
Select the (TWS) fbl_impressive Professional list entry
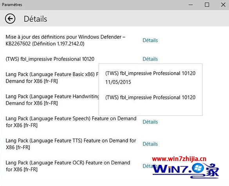(50, 59)
